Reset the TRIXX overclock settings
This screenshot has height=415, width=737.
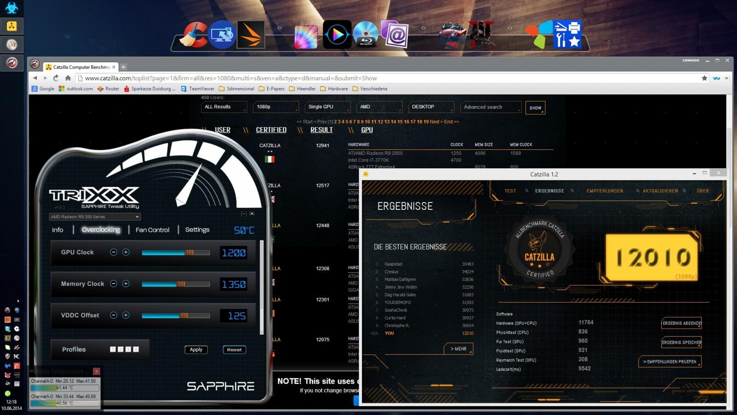tap(234, 350)
